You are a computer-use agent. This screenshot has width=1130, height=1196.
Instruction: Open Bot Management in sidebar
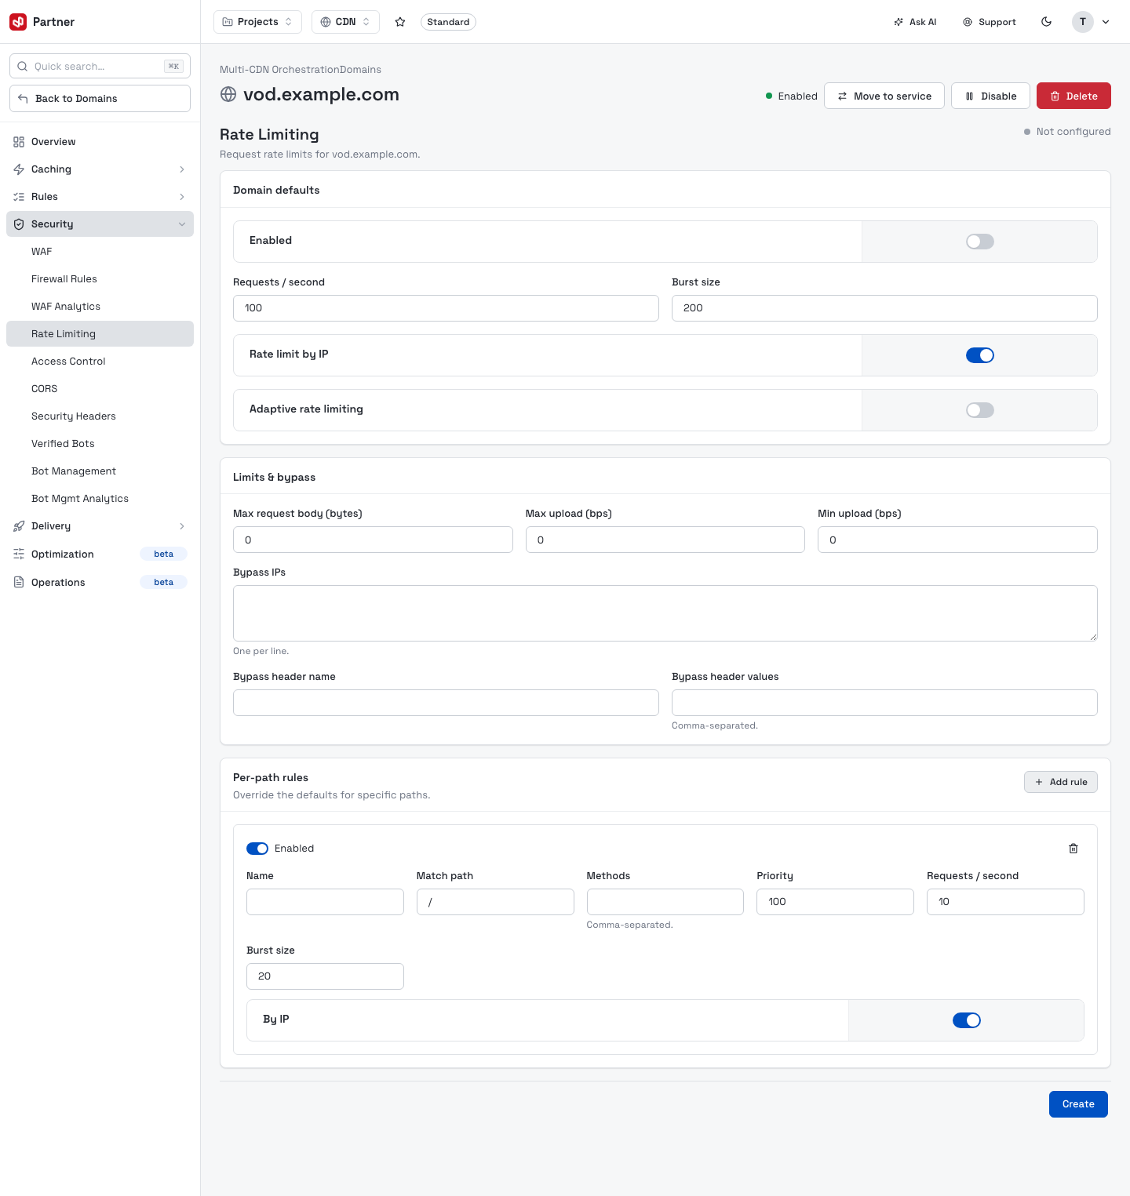[100, 471]
